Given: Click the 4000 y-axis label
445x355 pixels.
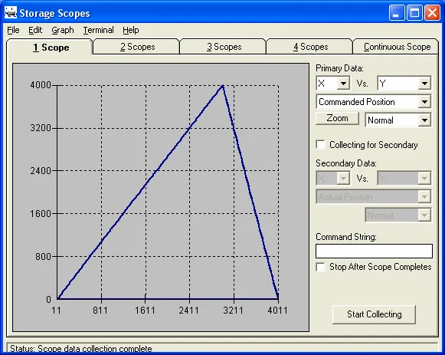Looking at the screenshot, I should [41, 85].
